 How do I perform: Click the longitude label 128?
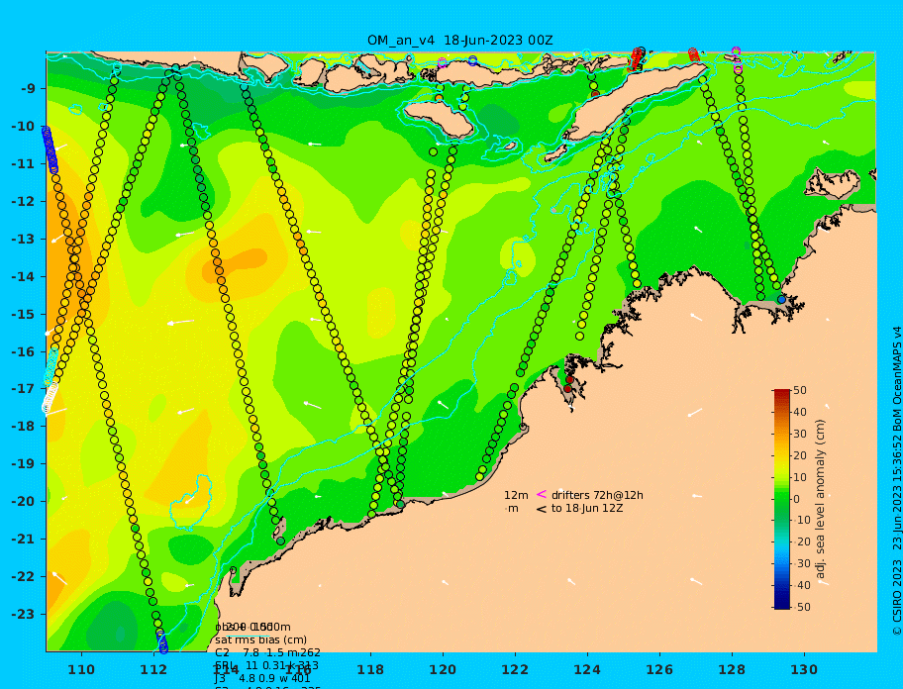(x=732, y=669)
